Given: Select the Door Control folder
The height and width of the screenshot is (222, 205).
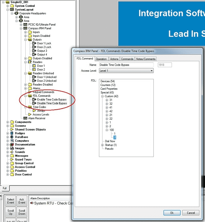Looking at the screenshot, I should (23, 175).
